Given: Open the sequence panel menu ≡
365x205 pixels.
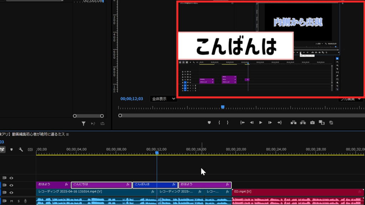Looking at the screenshot, I should click(67, 134).
